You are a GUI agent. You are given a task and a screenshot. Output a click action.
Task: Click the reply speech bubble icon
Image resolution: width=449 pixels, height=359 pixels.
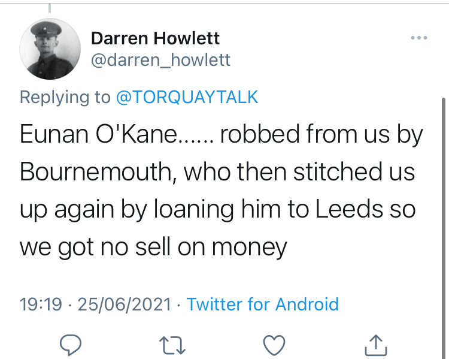(x=72, y=345)
